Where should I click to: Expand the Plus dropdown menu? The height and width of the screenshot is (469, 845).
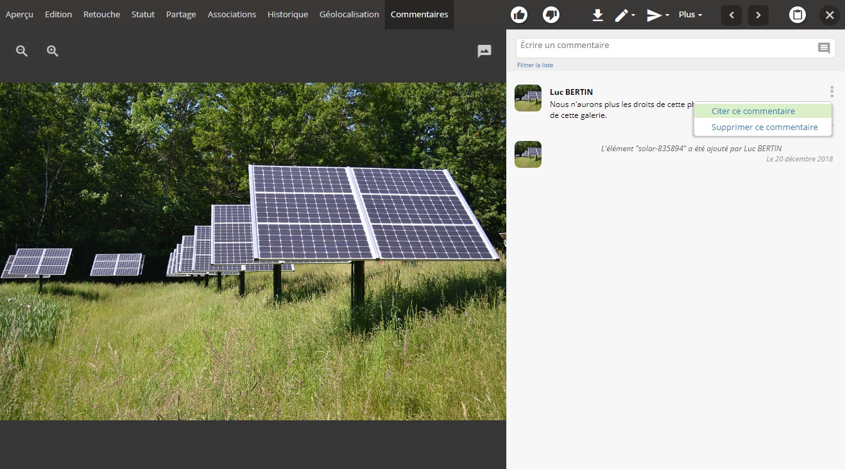690,15
